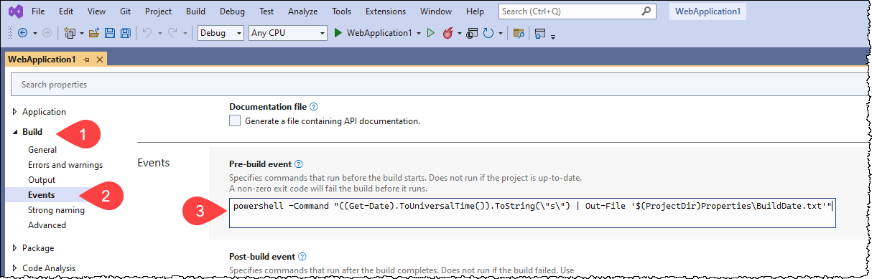Image resolution: width=872 pixels, height=279 pixels.
Task: Open help icon next to Pre-build event
Action: tap(299, 164)
